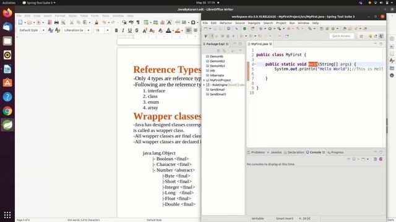Click the Open Perspective icon beside Quick Access
396x222 pixels.
pos(361,36)
